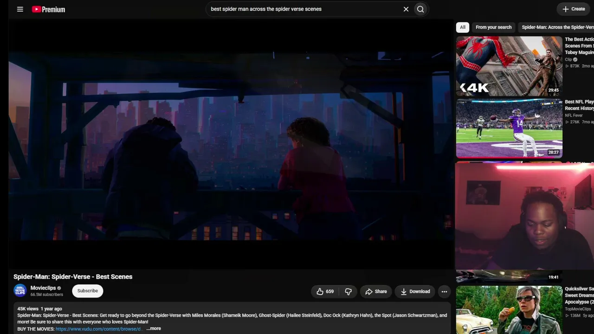Image resolution: width=594 pixels, height=334 pixels.
Task: Open the Create menu
Action: tap(574, 9)
